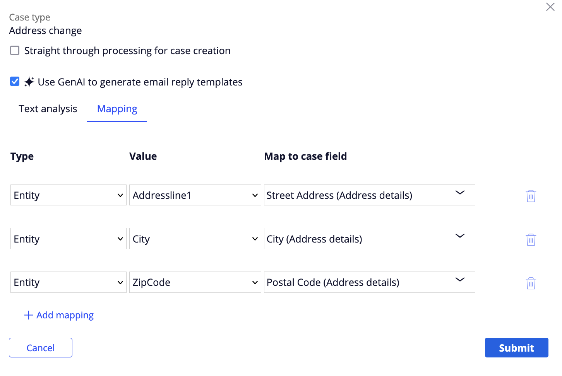
Task: Uncheck Use GenAI to generate email reply templates
Action: [x=15, y=82]
